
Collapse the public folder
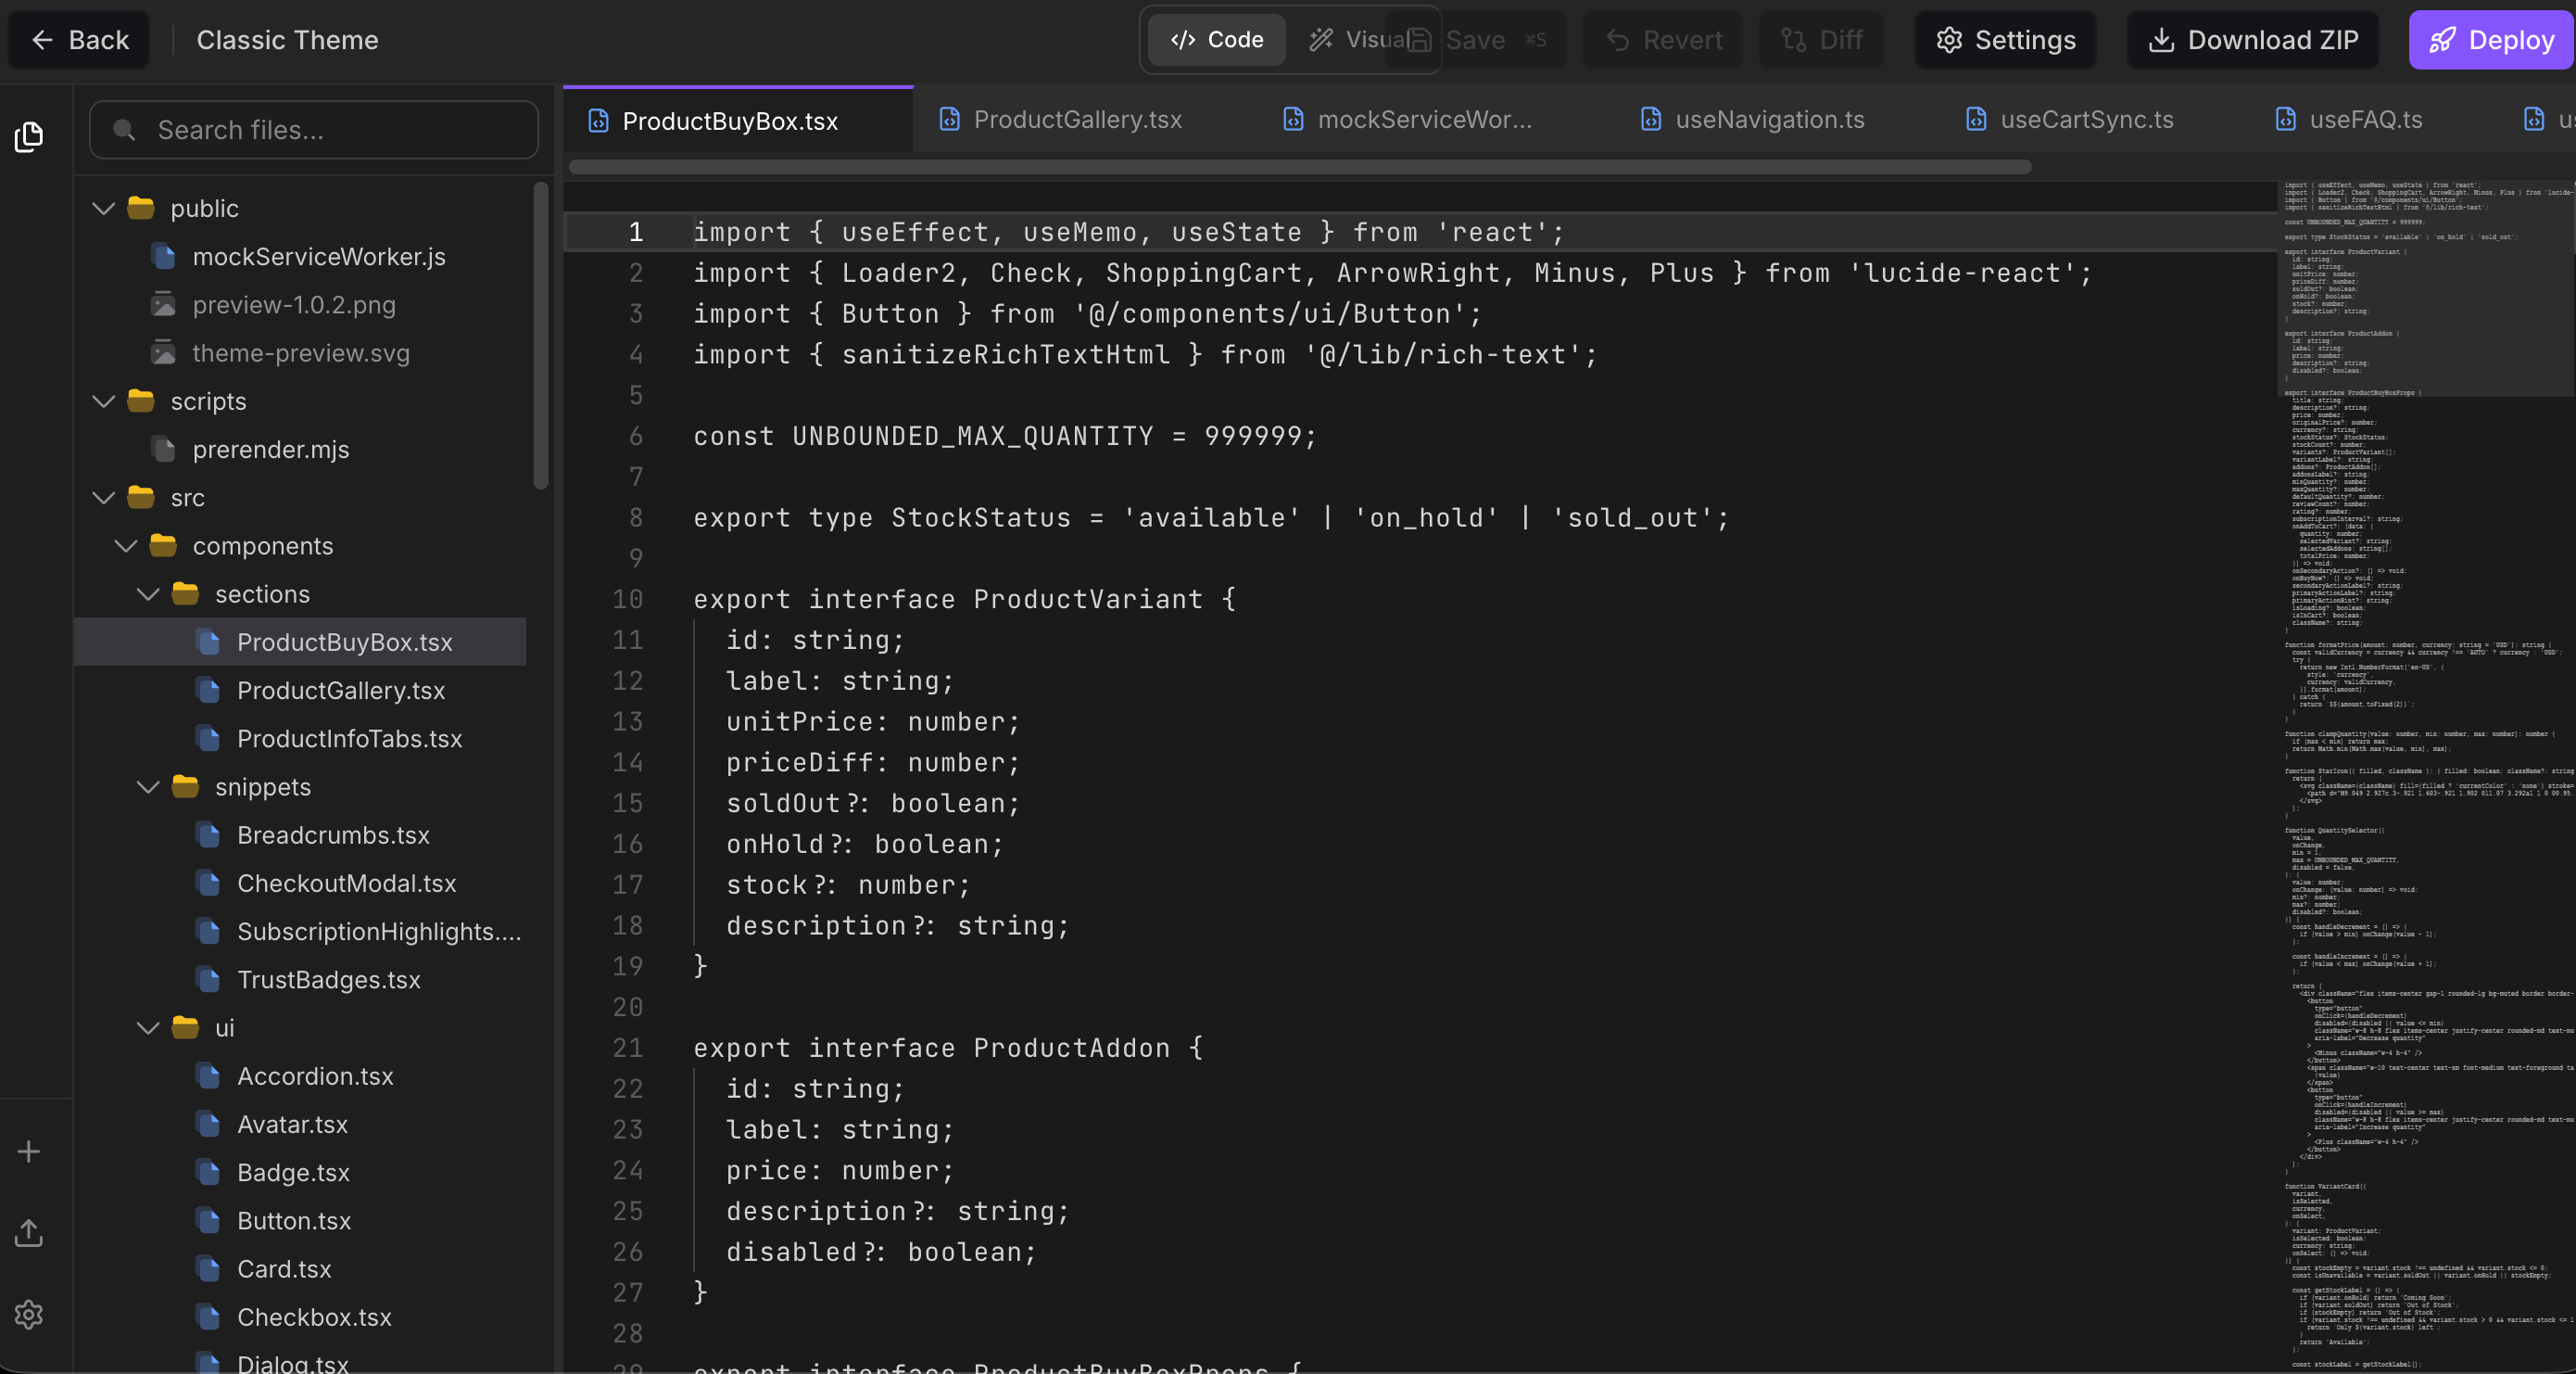(104, 209)
